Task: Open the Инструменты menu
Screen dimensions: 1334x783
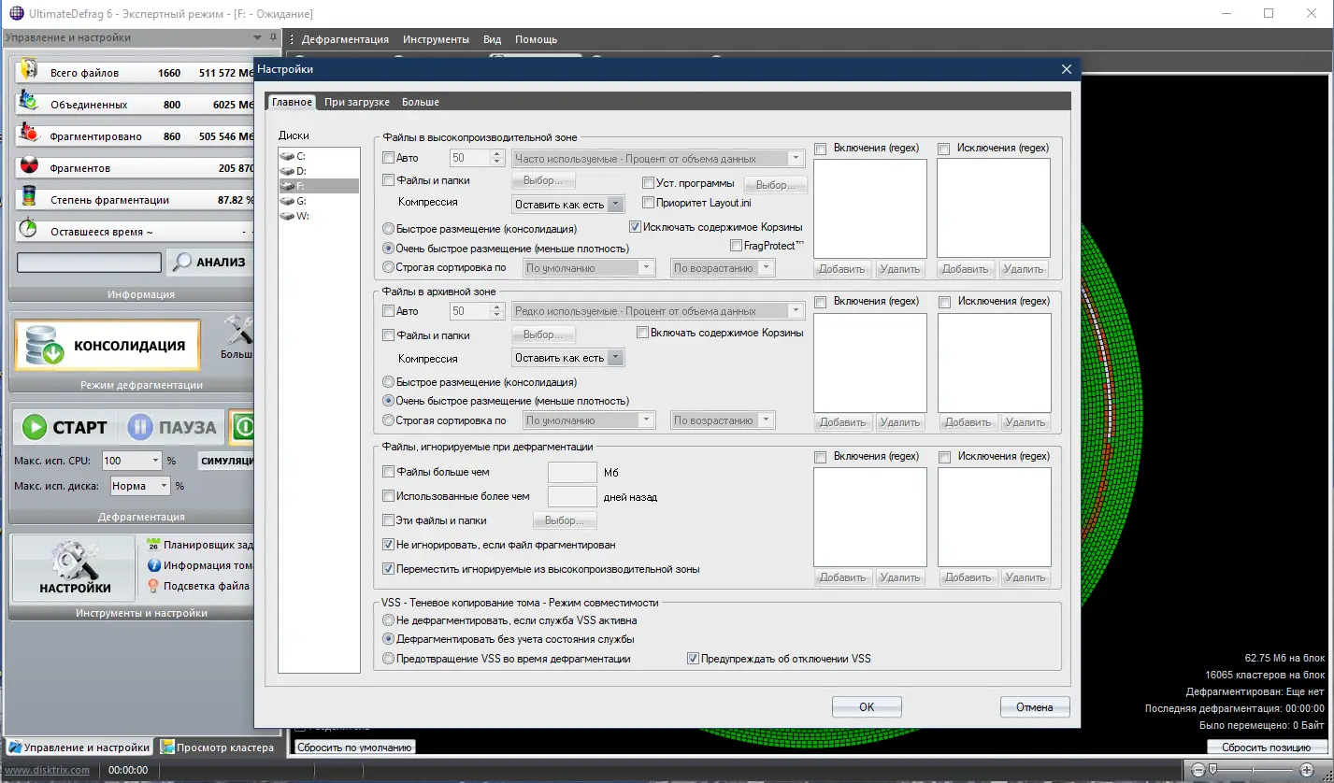Action: click(x=436, y=39)
